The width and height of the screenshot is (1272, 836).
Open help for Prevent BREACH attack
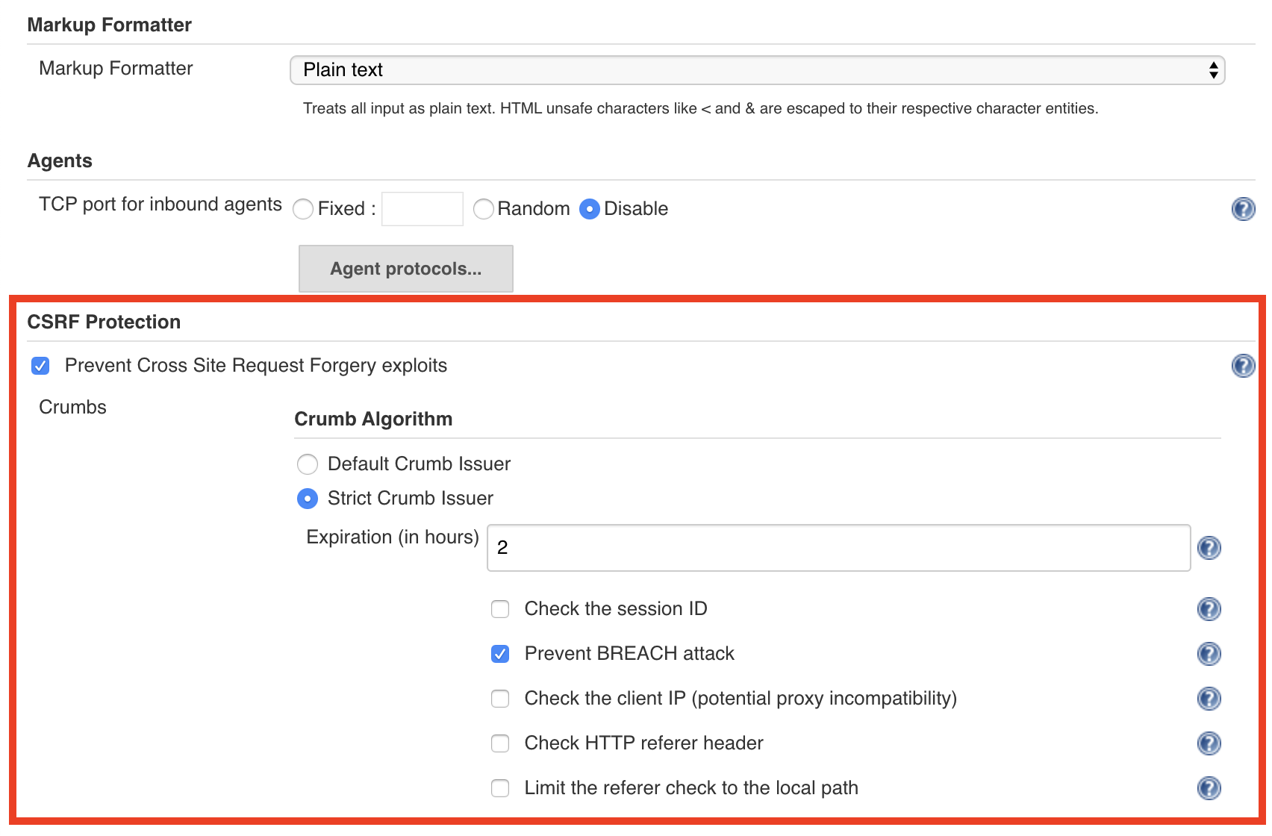click(x=1209, y=654)
